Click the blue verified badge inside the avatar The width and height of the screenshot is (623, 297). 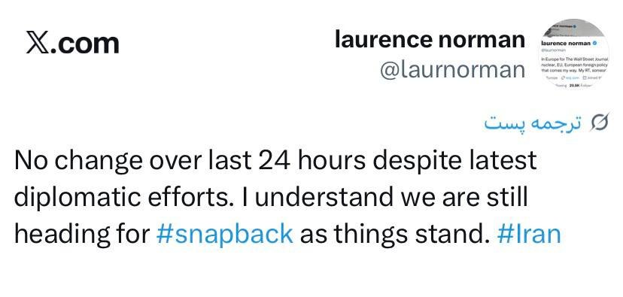pos(595,43)
